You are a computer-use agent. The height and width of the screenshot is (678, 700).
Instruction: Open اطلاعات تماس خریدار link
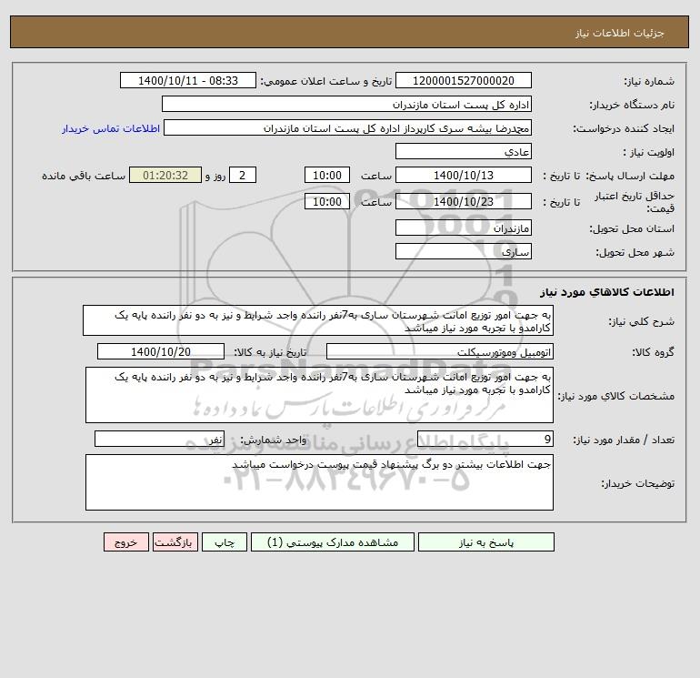(111, 128)
